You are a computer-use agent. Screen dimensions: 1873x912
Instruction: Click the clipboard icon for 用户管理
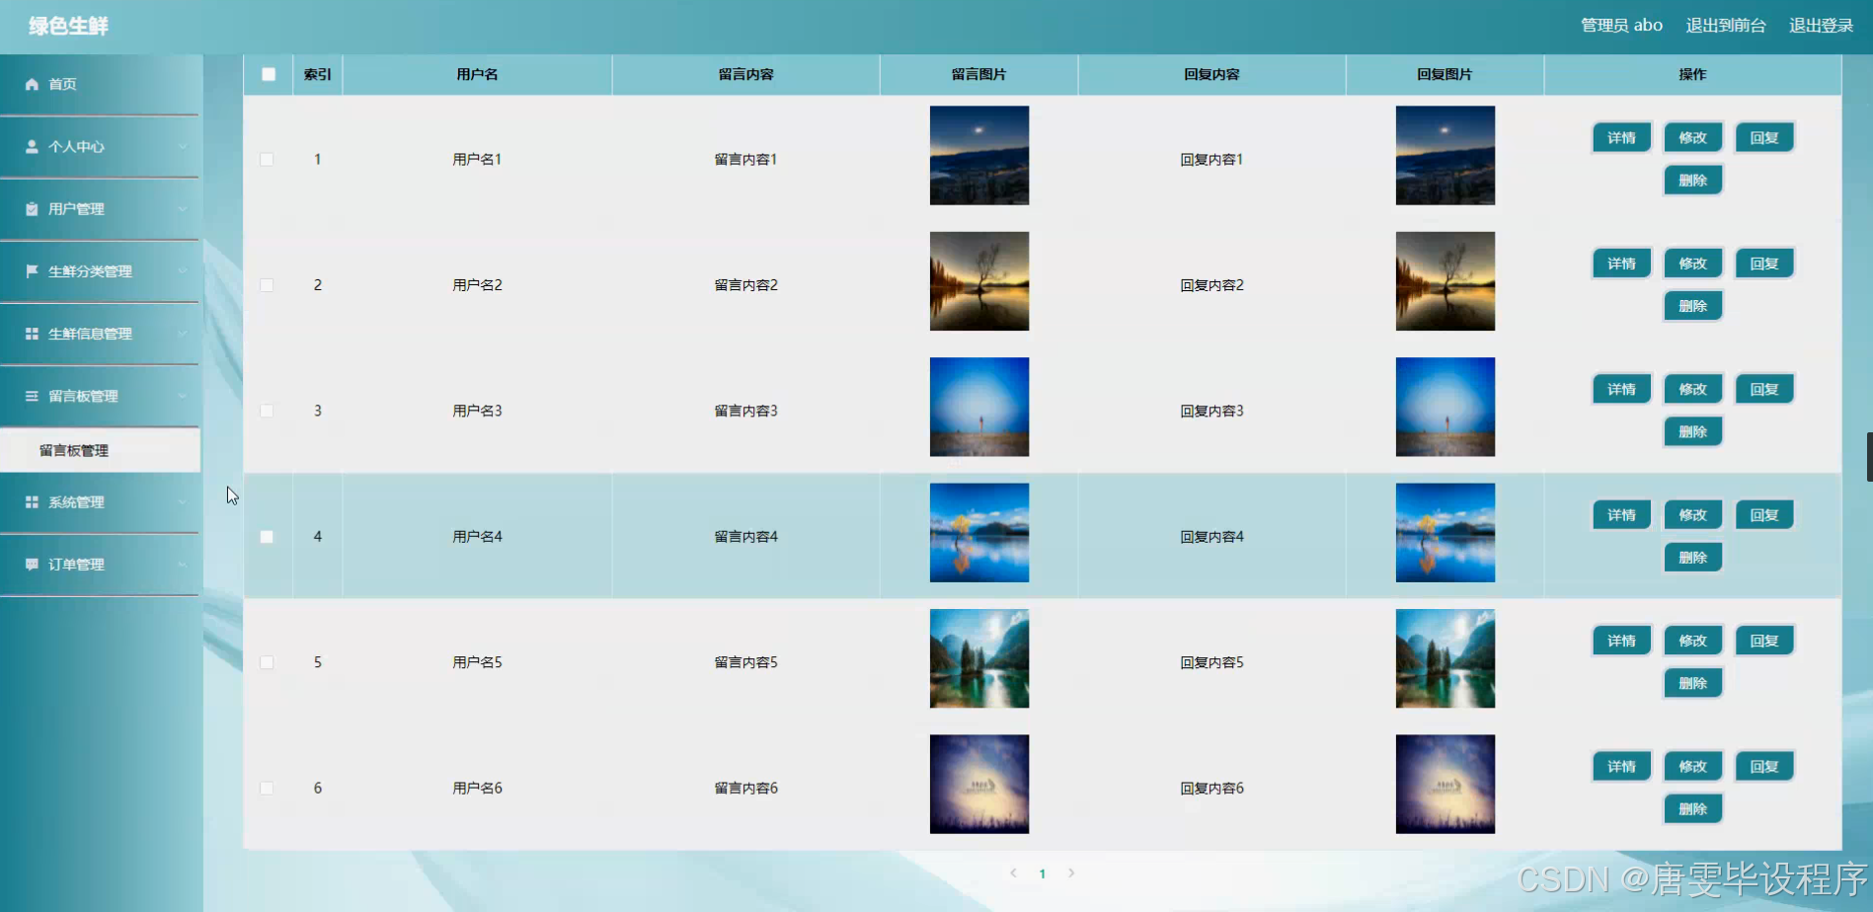coord(32,209)
